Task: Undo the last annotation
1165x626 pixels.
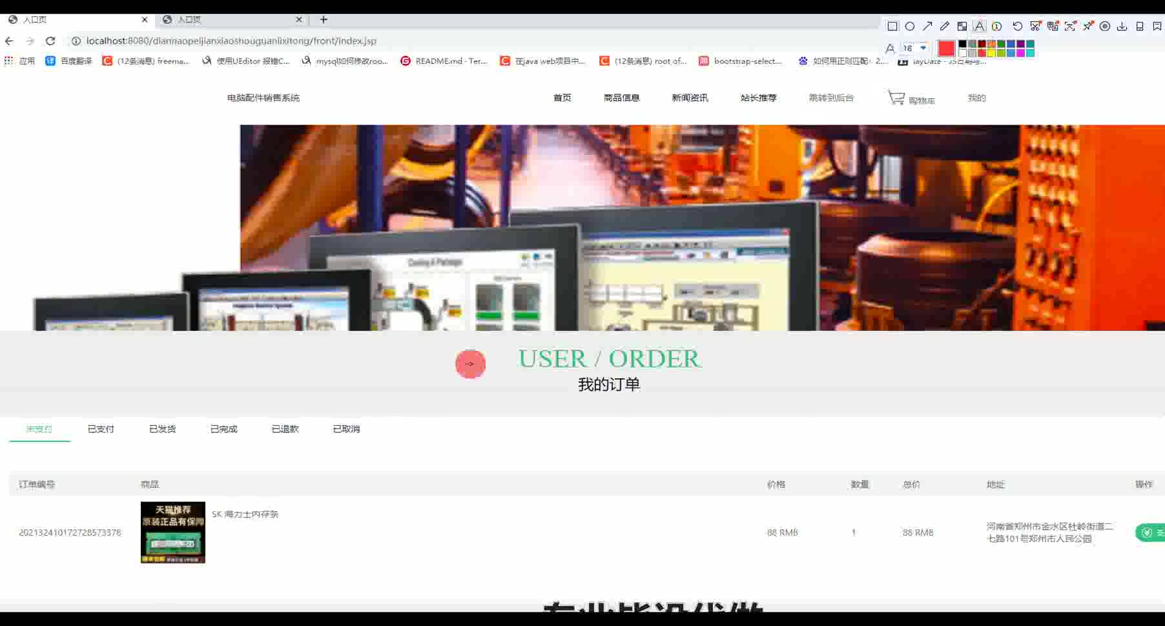Action: pyautogui.click(x=1018, y=26)
